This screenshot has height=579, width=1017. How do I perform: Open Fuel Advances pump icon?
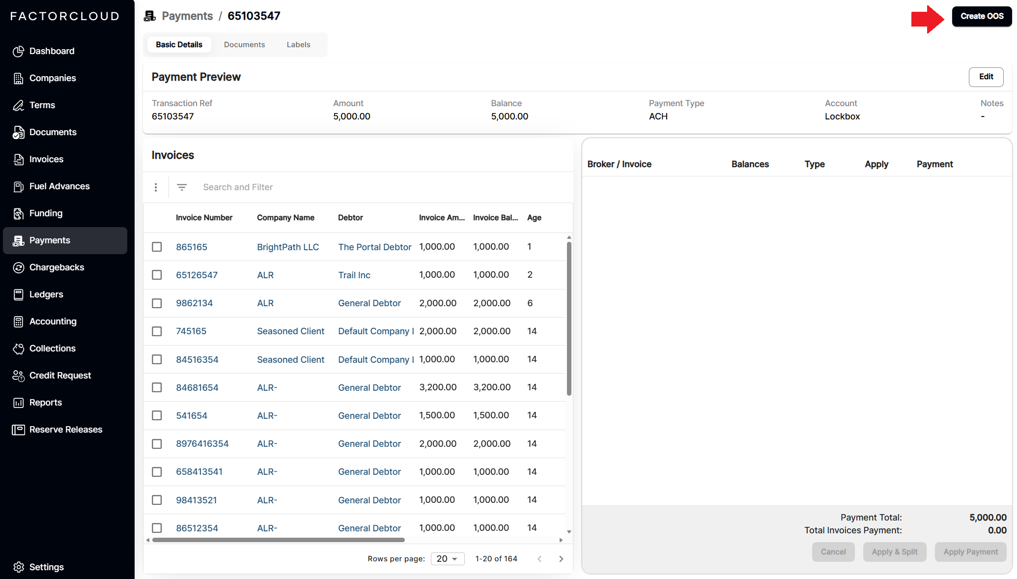coord(18,186)
